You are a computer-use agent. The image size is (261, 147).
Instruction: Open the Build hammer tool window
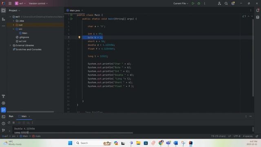click(x=3, y=96)
